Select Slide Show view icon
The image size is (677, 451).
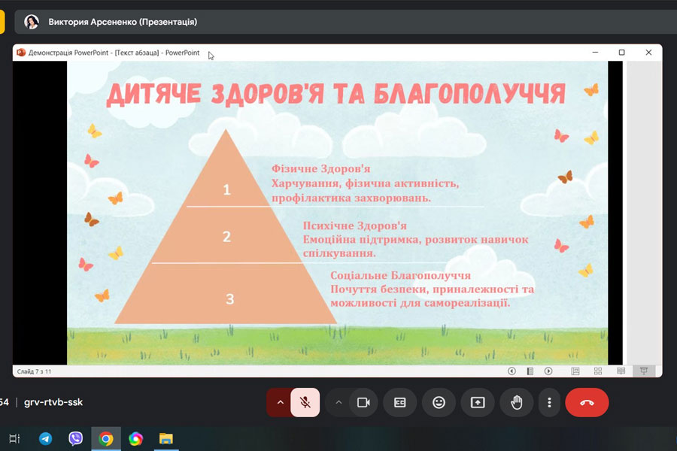644,371
